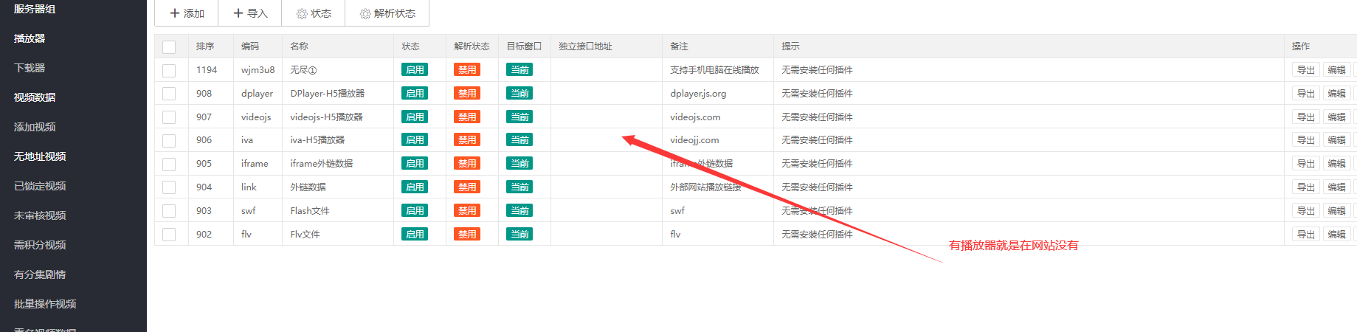Click 导出 button in wjm3u8 row
Screen dimensions: 1357x332
point(1306,70)
